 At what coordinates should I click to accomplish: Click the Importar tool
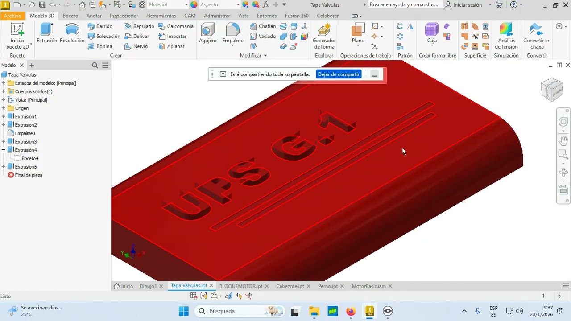[173, 36]
